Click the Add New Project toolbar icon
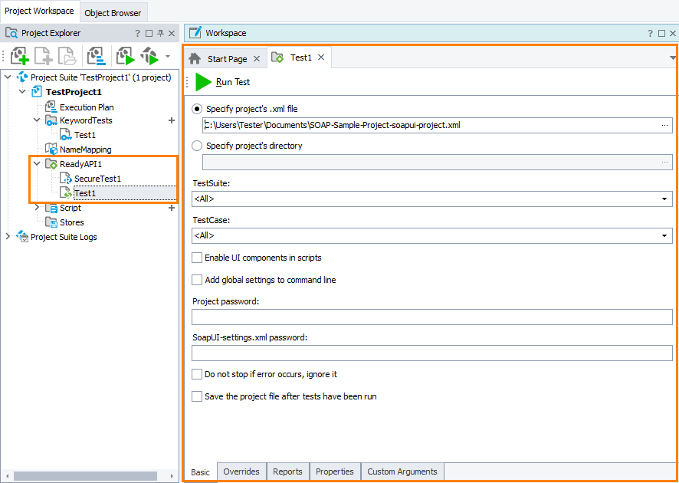 [19, 55]
